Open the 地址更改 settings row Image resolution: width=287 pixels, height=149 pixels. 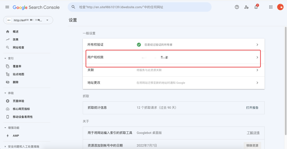(174, 83)
